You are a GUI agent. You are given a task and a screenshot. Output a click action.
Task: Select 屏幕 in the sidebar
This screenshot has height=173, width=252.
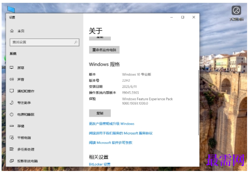21,68
